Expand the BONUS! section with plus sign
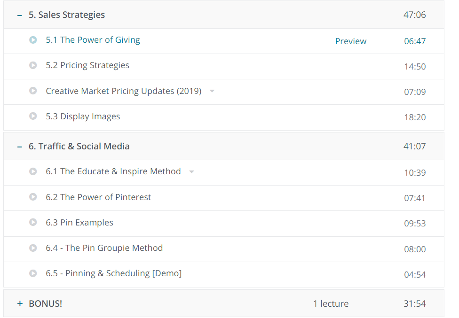This screenshot has height=318, width=459. pyautogui.click(x=19, y=304)
